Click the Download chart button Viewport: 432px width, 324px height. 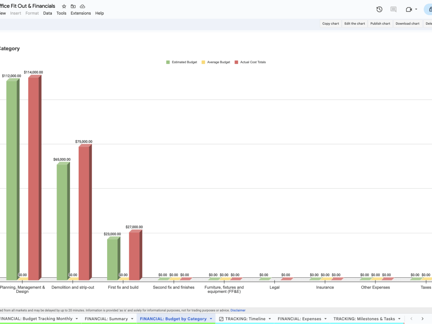point(407,24)
